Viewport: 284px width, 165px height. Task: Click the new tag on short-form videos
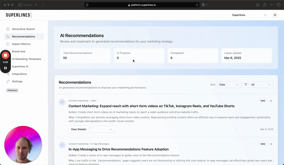[x=263, y=101]
